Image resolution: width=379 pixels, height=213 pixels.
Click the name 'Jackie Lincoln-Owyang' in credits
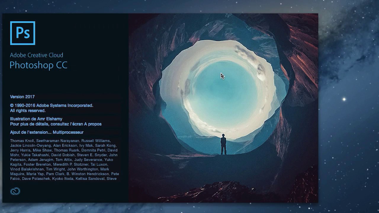click(30, 146)
